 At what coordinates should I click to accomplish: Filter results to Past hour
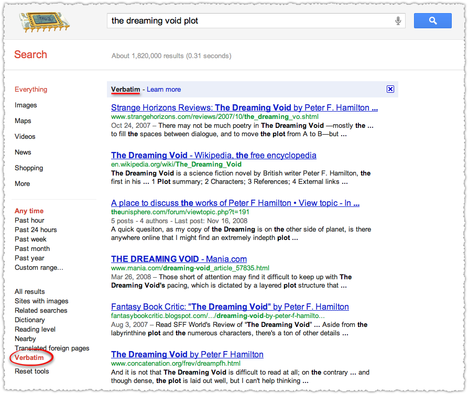[29, 220]
